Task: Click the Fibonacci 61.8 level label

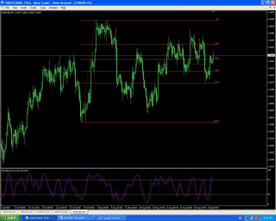Action: (217, 82)
